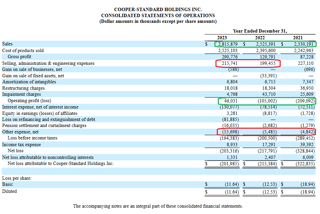Select SG&A expense value 215,741
This screenshot has height=214, width=320.
click(230, 63)
